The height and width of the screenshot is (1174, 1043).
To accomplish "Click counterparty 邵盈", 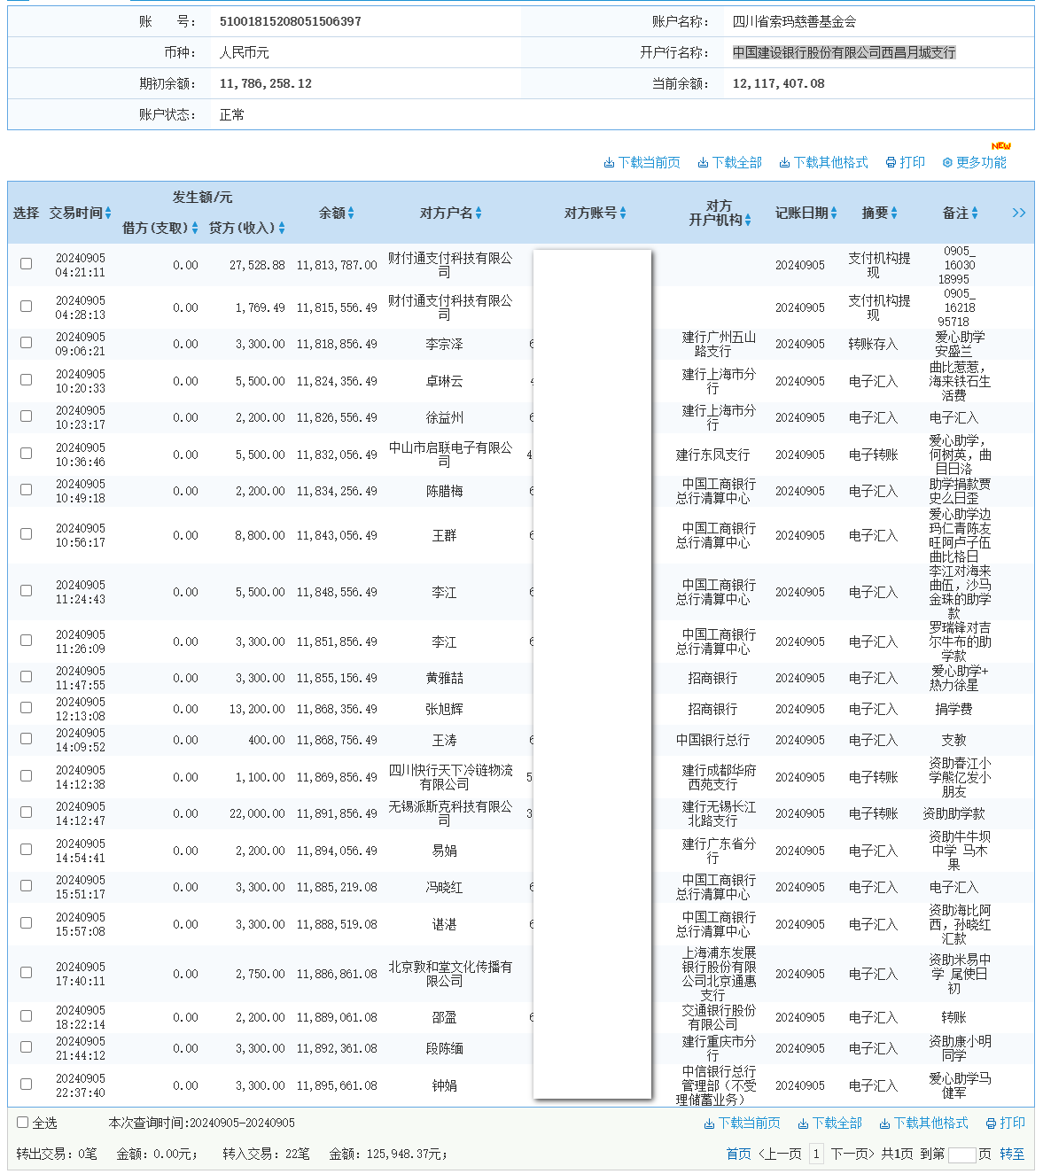I will tap(444, 1017).
